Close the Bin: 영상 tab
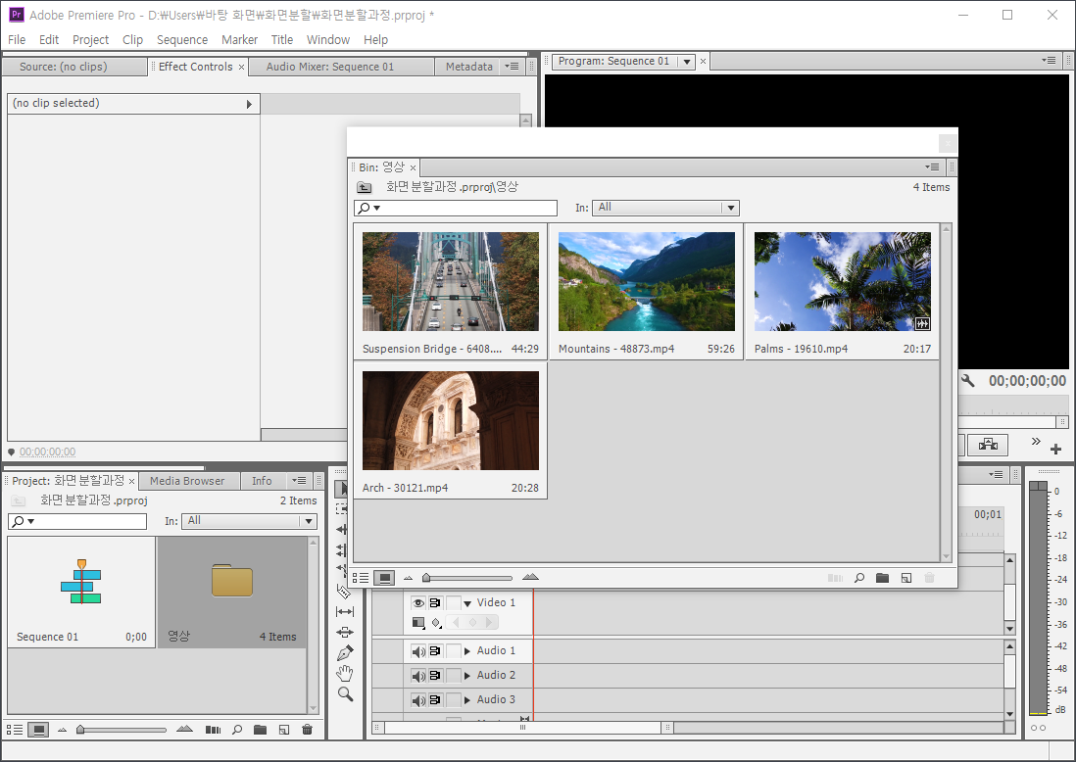1076x762 pixels. pos(414,168)
